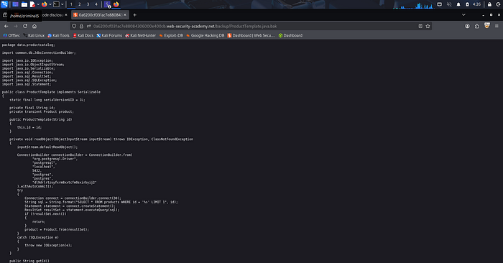Toggle reader view for this page
503x263 pixels.
[x=420, y=26]
